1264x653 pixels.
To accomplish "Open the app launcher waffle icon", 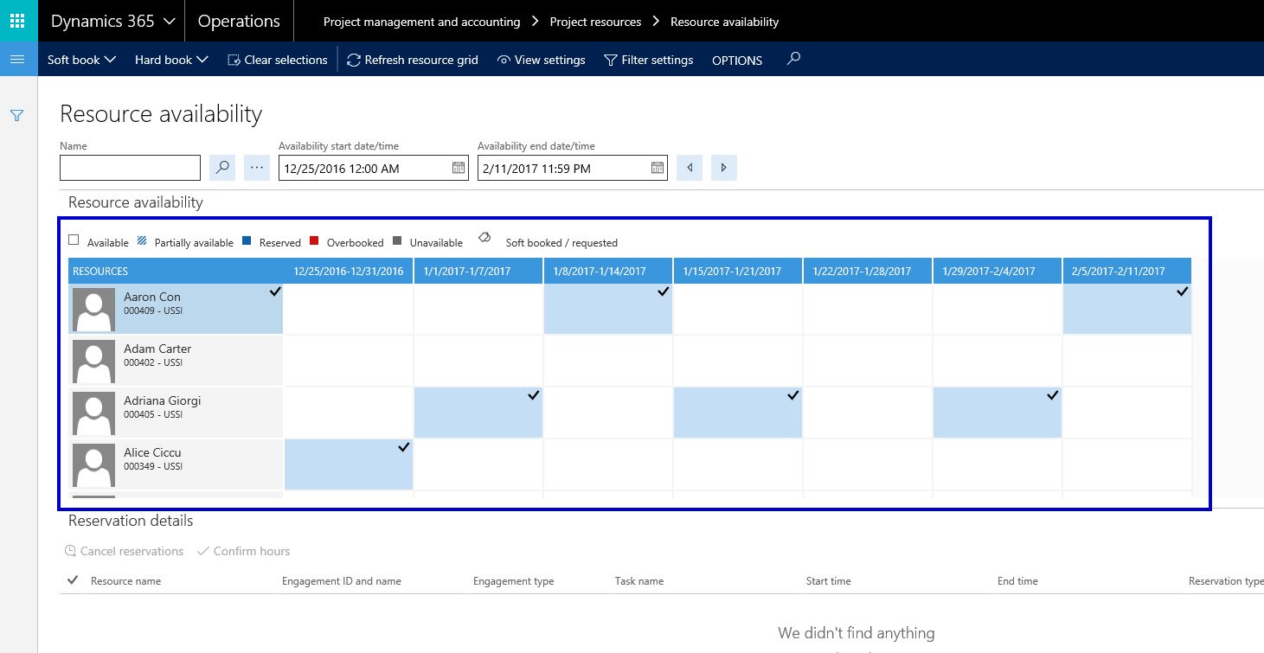I will coord(18,21).
